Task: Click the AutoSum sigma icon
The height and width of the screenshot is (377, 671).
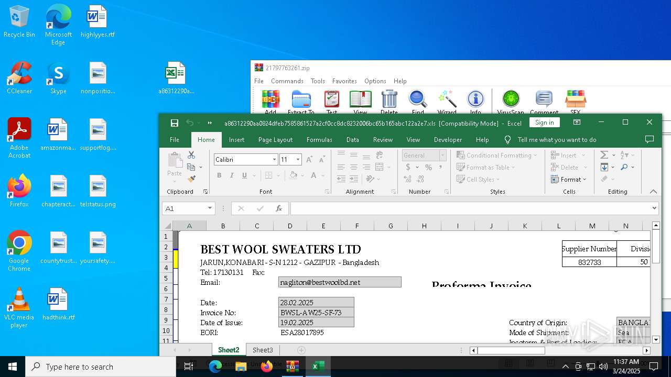Action: [604, 155]
